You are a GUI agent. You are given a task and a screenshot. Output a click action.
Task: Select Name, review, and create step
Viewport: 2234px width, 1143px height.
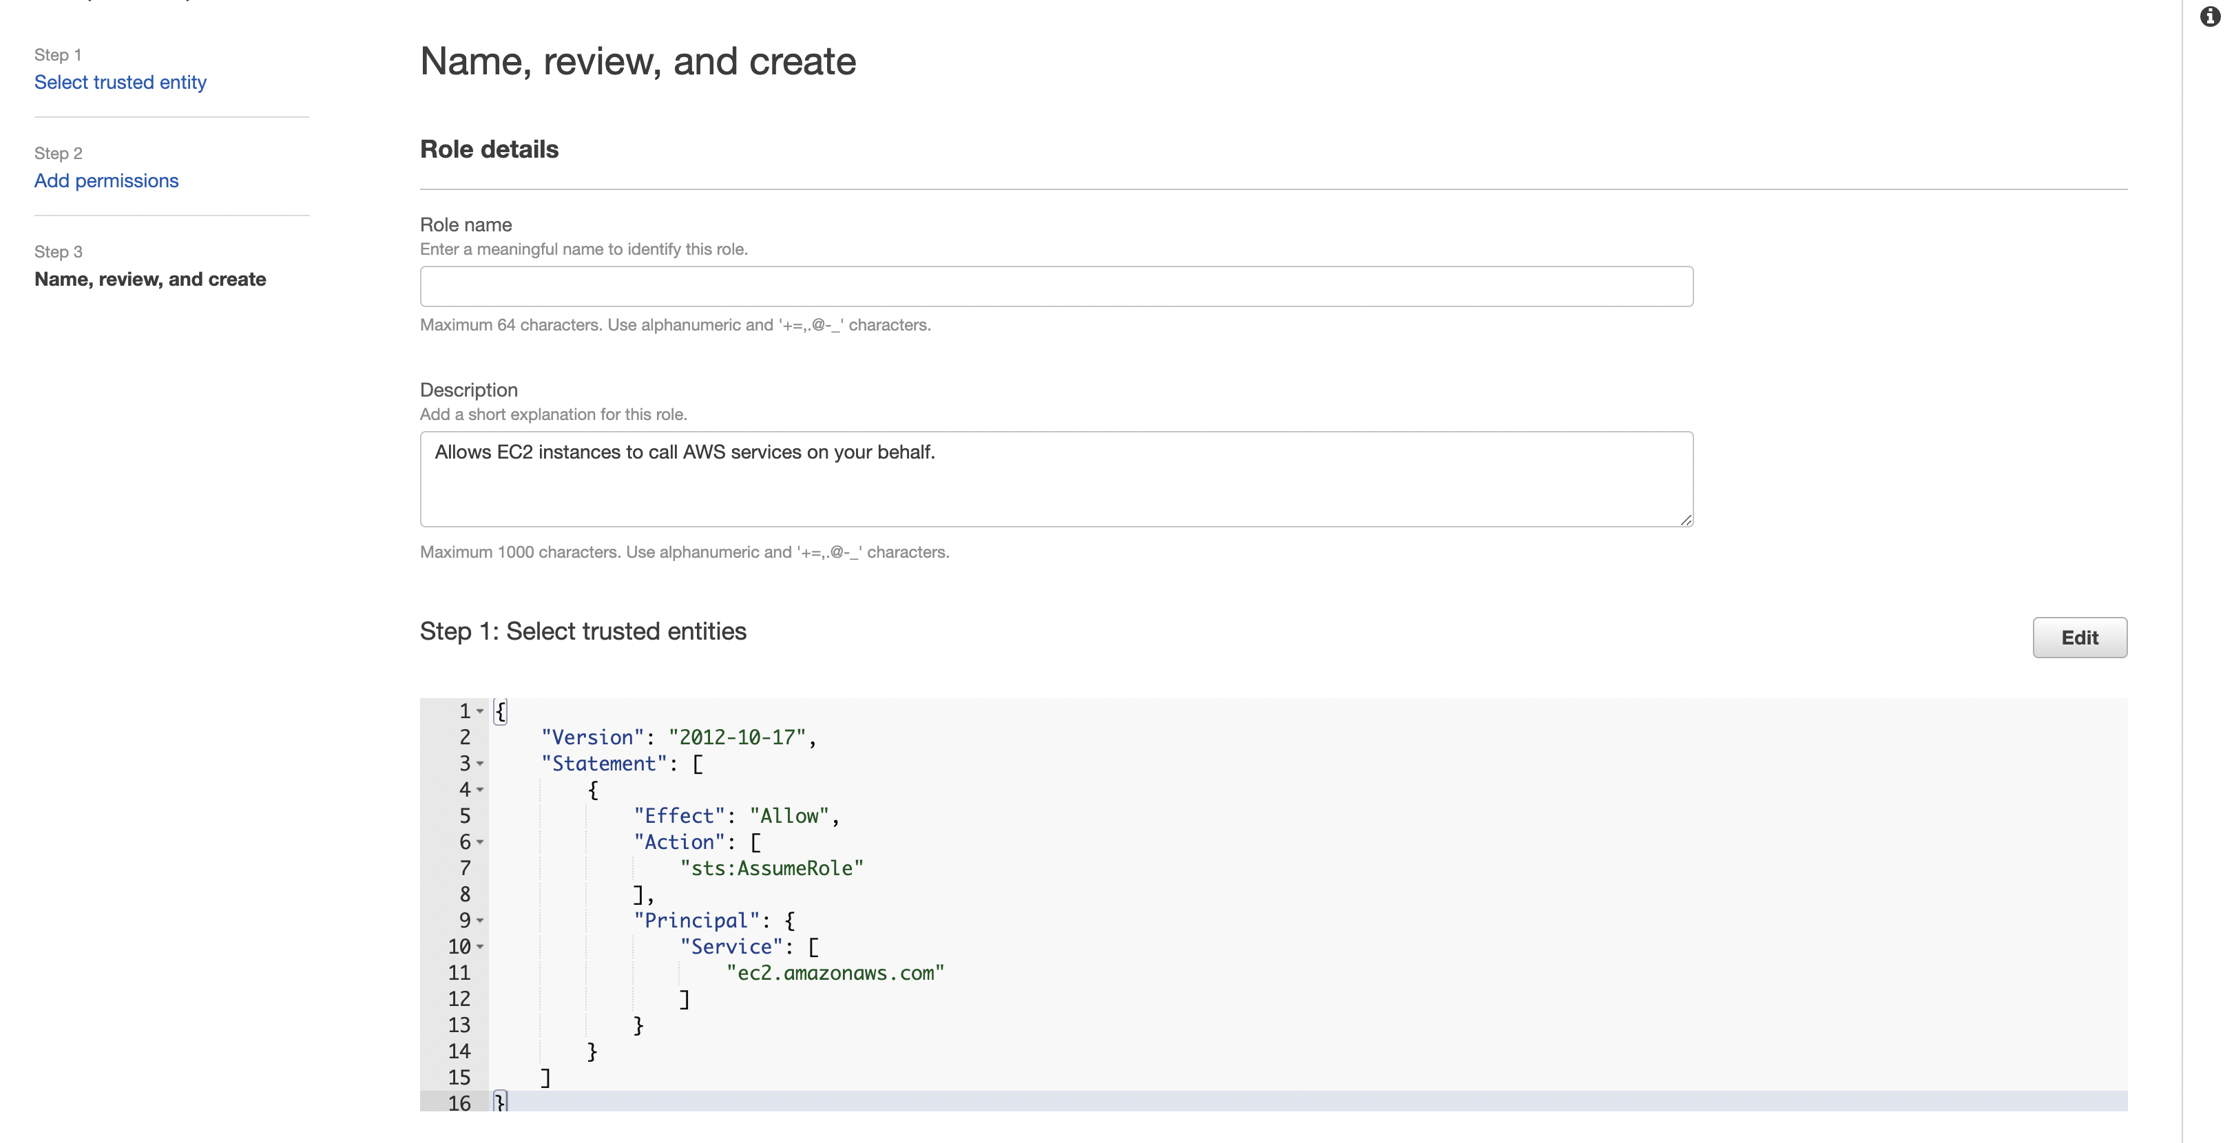click(x=150, y=280)
